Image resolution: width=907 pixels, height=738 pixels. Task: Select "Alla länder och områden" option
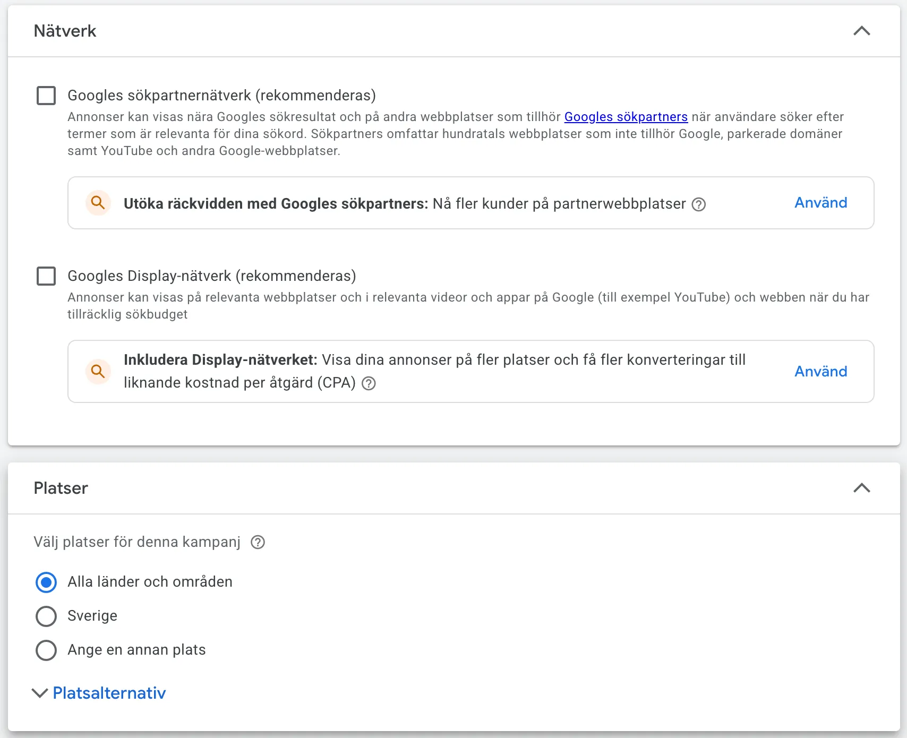(46, 582)
